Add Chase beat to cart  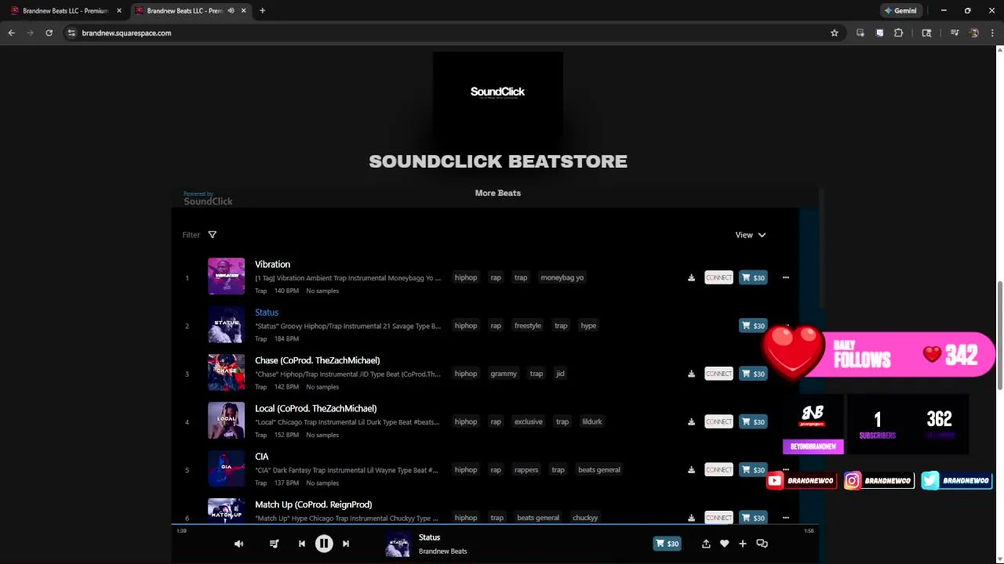(x=753, y=374)
